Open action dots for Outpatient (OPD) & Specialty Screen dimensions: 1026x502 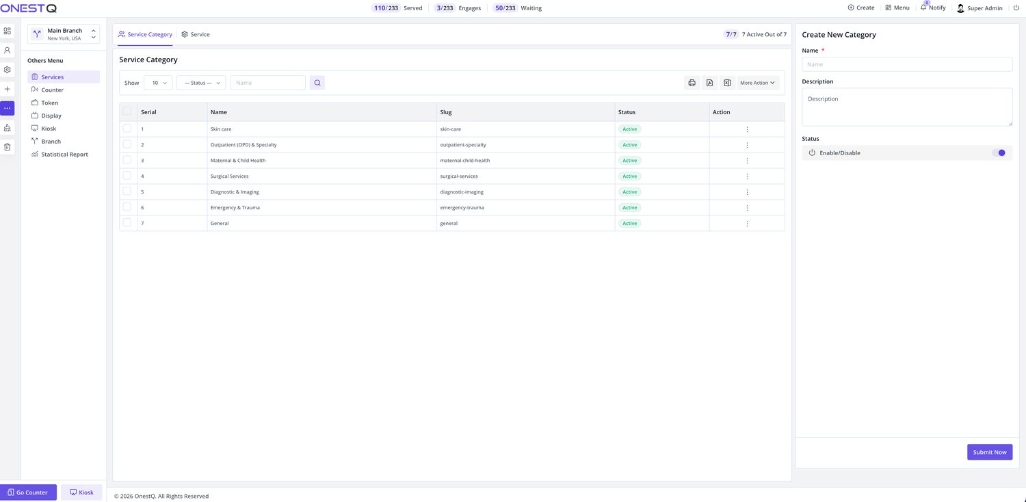[x=747, y=145]
